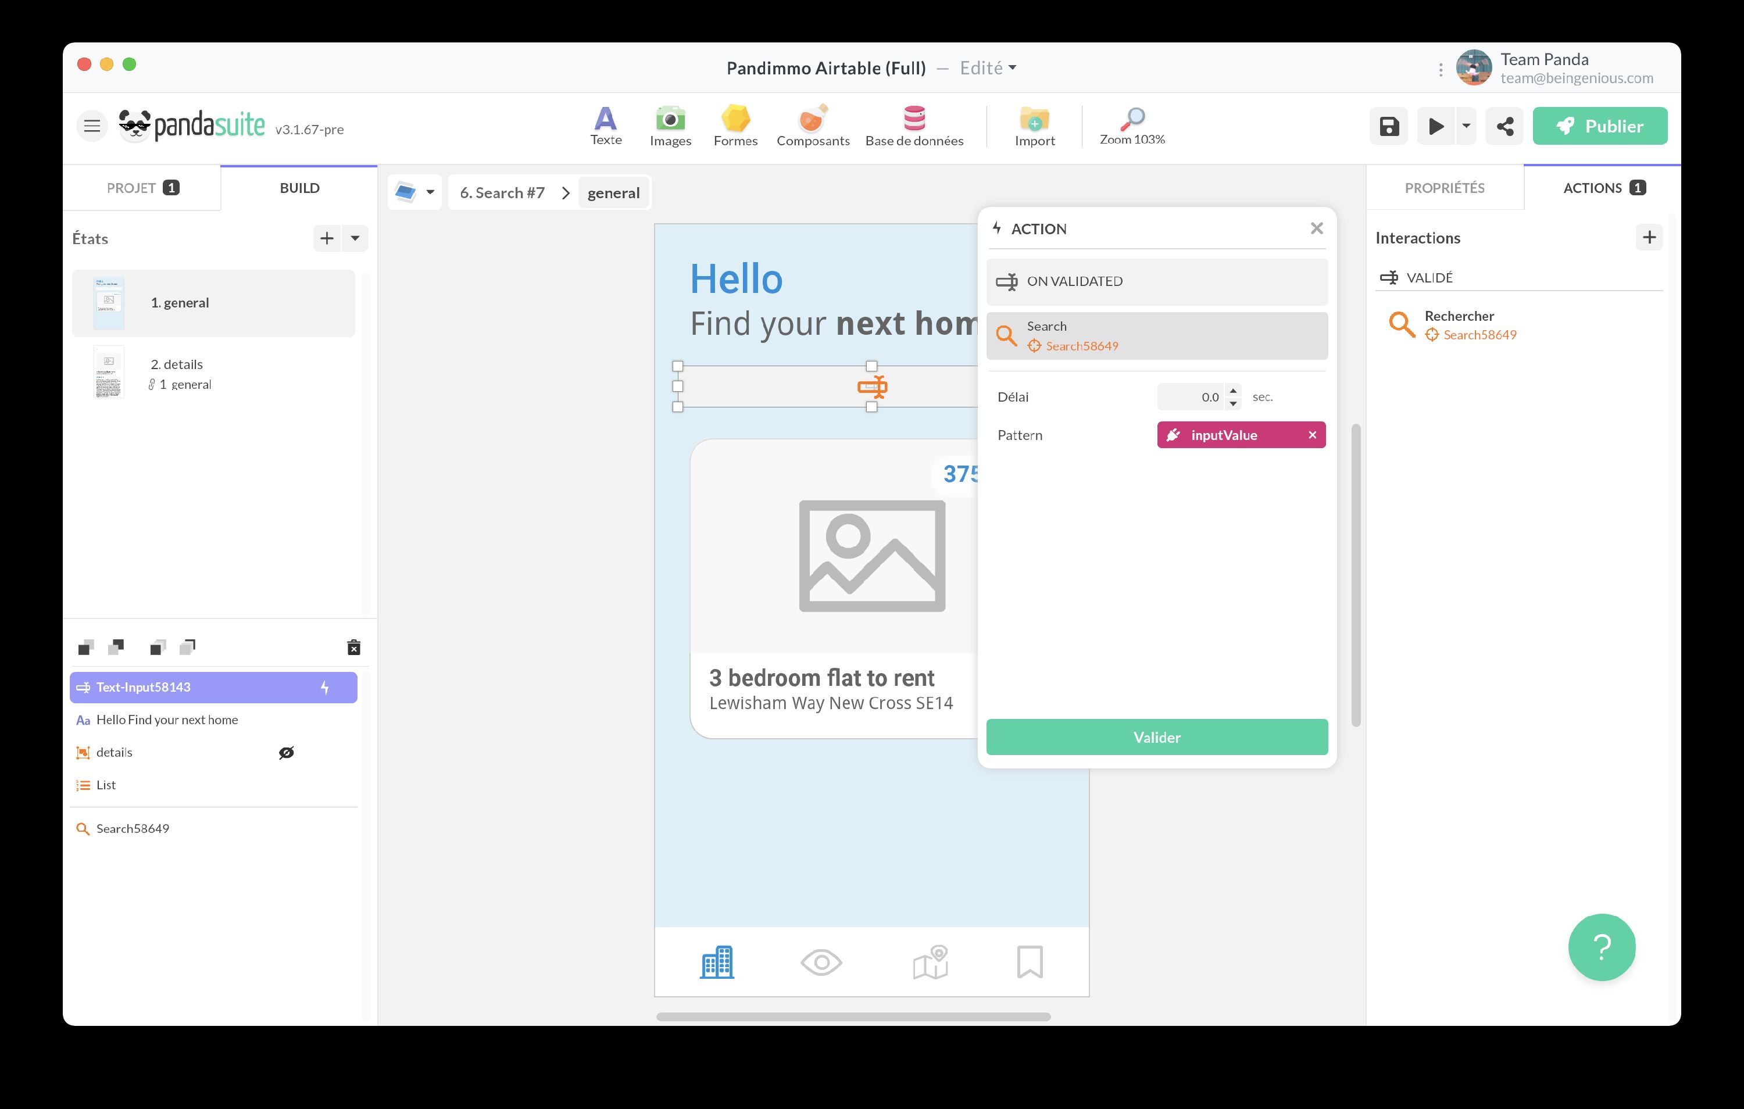Toggle the interaction lightning on Text-Input58143
Image resolution: width=1744 pixels, height=1109 pixels.
(325, 686)
